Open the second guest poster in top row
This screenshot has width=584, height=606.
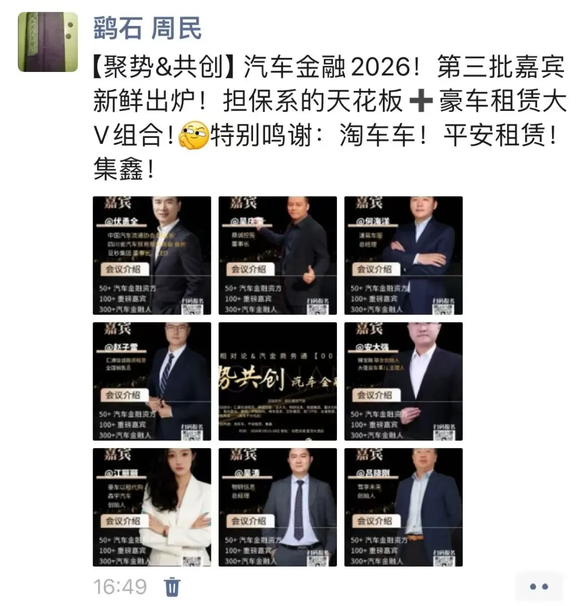[x=278, y=255]
